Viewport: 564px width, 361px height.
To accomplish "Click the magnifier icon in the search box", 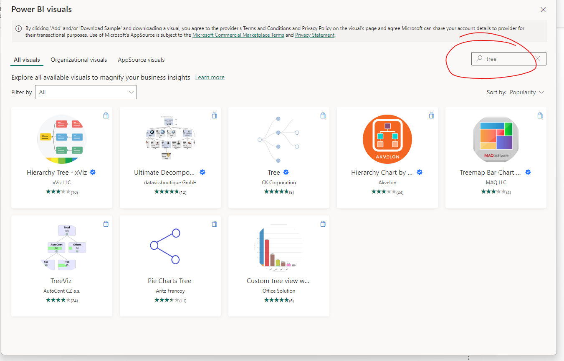I will (x=479, y=59).
